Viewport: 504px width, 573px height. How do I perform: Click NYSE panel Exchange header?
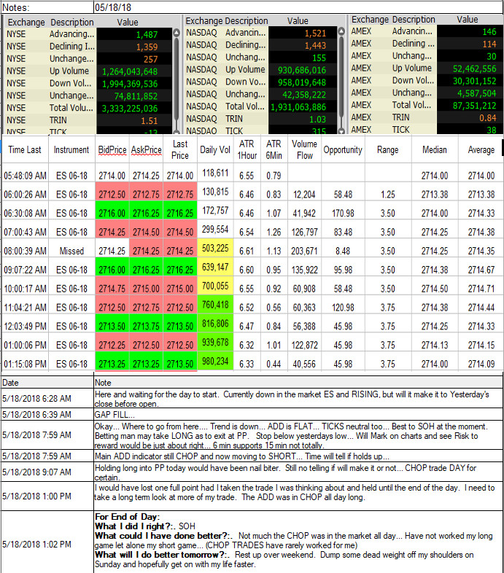(x=26, y=23)
